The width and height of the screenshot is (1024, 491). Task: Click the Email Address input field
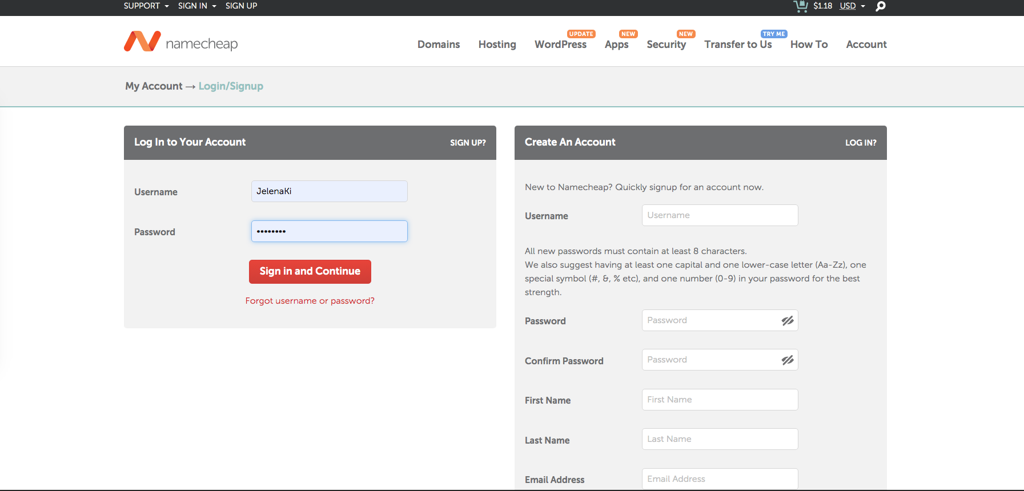720,478
